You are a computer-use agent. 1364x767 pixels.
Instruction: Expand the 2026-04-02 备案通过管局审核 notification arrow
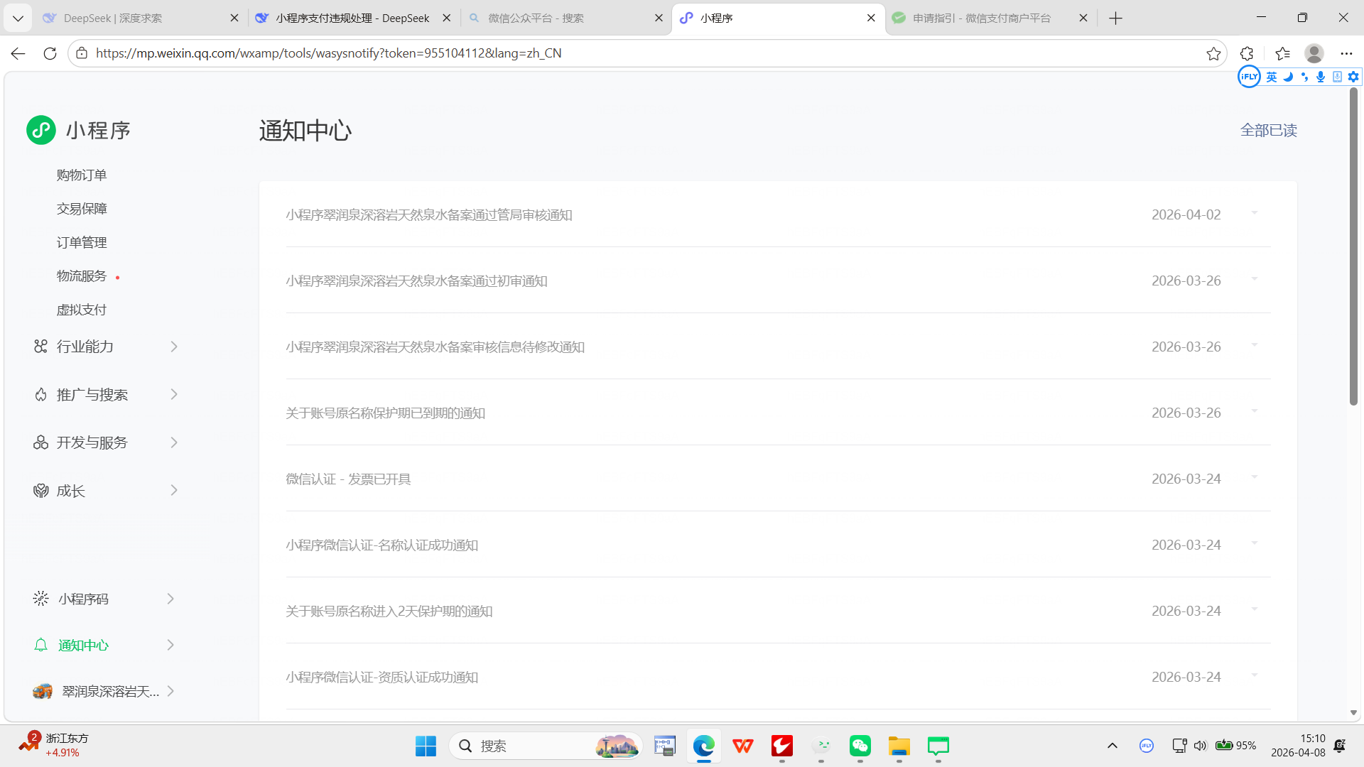(1255, 213)
